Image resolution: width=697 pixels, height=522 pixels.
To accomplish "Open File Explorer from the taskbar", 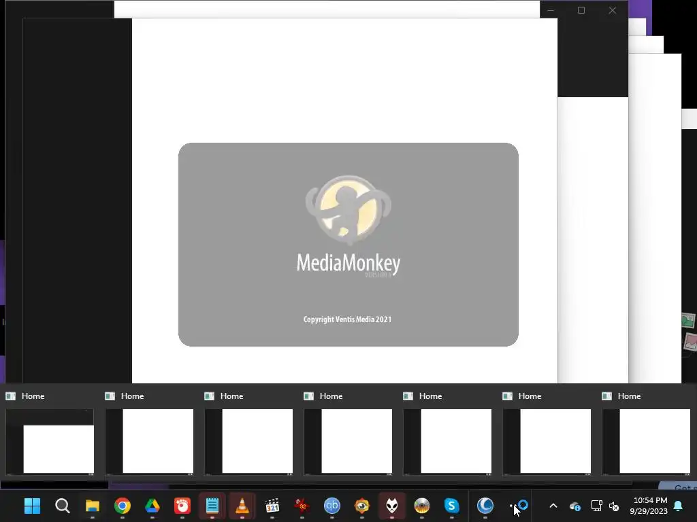I will point(92,506).
